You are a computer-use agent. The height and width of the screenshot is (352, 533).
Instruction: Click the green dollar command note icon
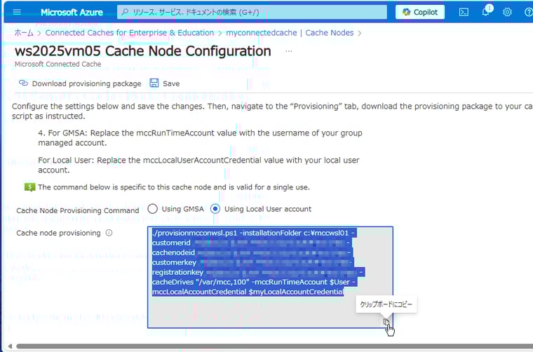pos(29,187)
